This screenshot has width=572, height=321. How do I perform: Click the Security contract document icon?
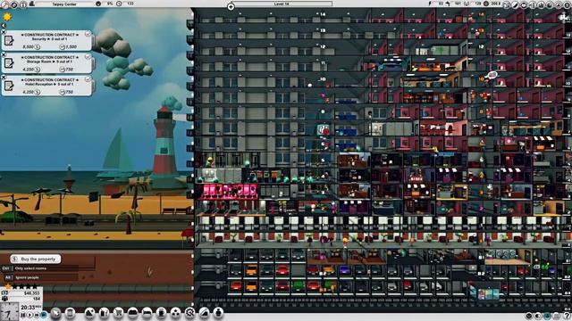(9, 40)
